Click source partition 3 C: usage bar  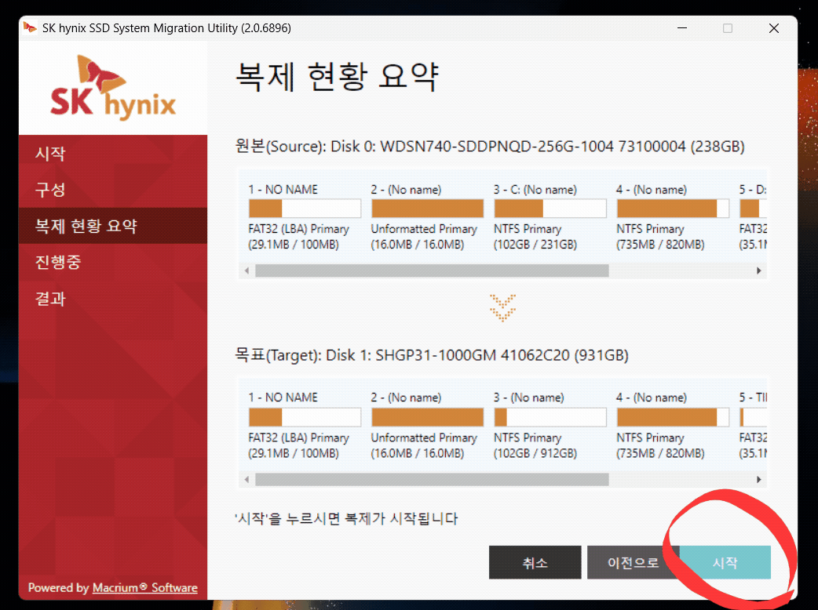click(550, 209)
